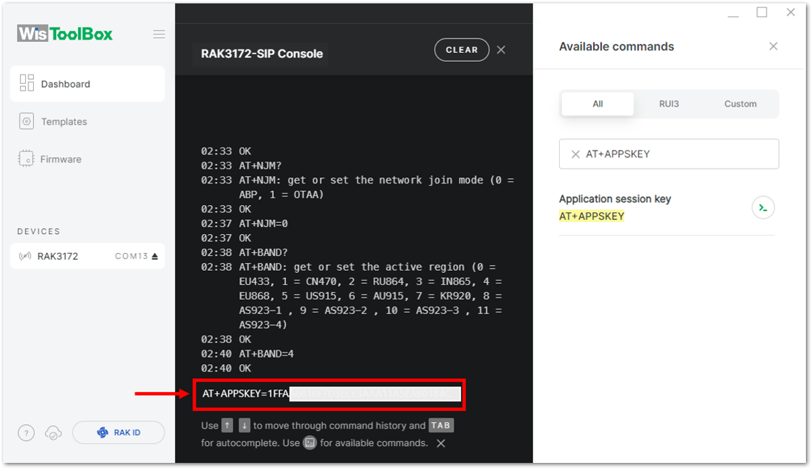The height and width of the screenshot is (469, 812).
Task: Close the RAK3172-SIP Console
Action: coord(502,49)
